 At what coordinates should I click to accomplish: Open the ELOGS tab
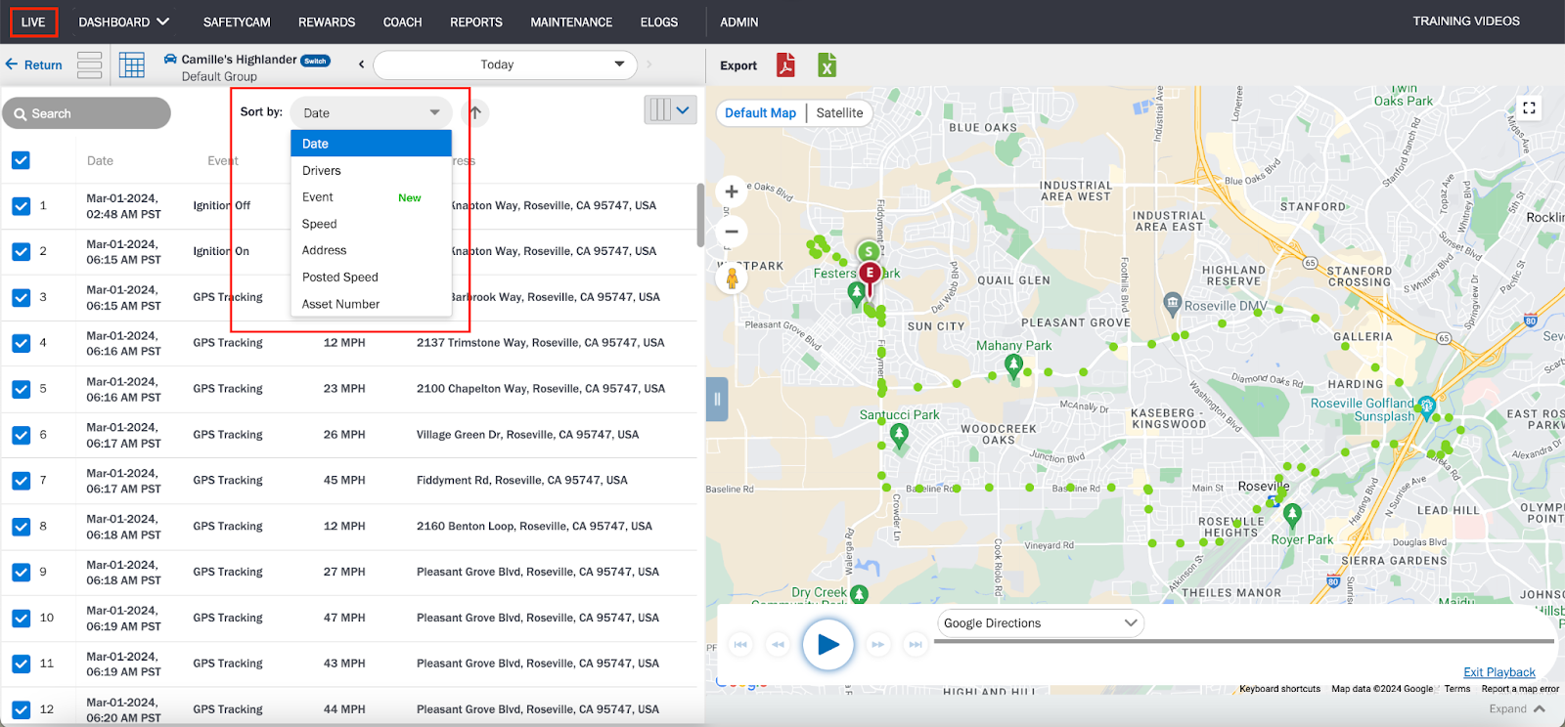point(659,21)
